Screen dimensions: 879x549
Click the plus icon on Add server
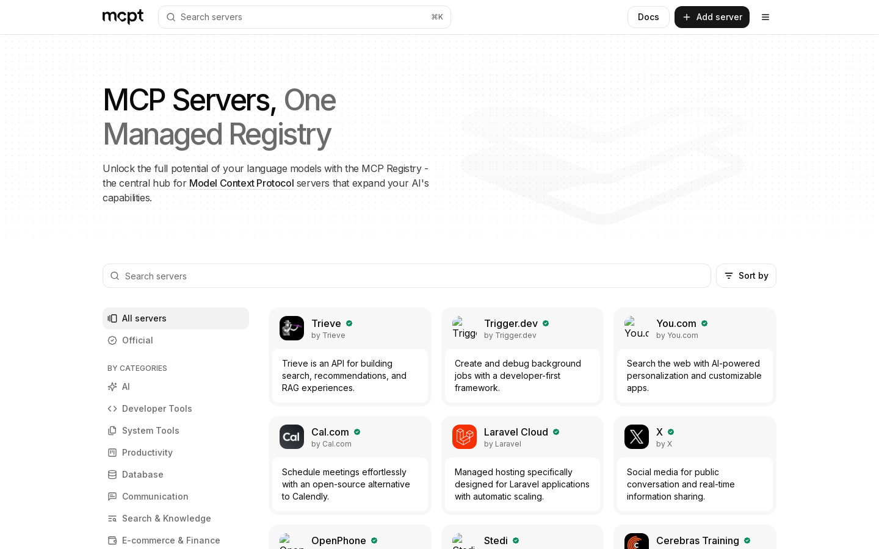[x=687, y=17]
